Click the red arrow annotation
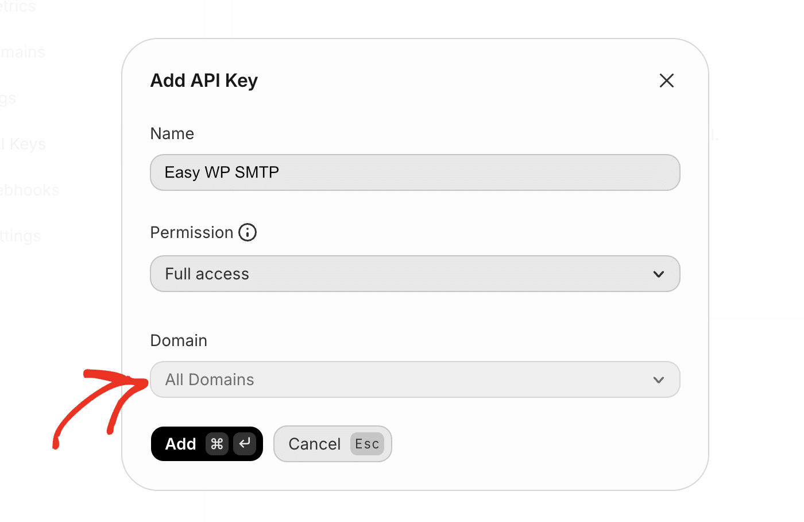Viewport: 804px width, 522px height. 98,402
